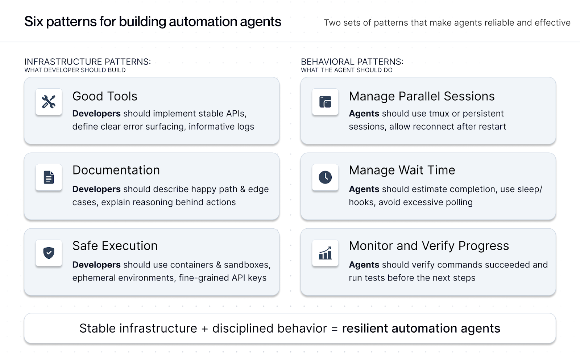Click the INFRASTRUCTURE PATTERNS section header

(x=87, y=62)
